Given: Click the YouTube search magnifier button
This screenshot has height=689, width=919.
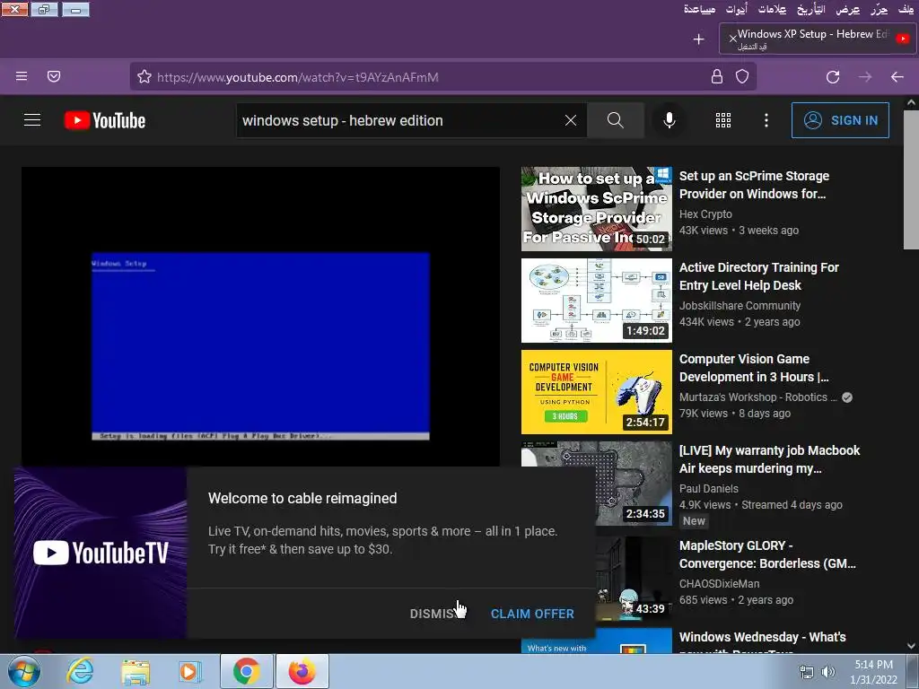Looking at the screenshot, I should click(x=616, y=120).
